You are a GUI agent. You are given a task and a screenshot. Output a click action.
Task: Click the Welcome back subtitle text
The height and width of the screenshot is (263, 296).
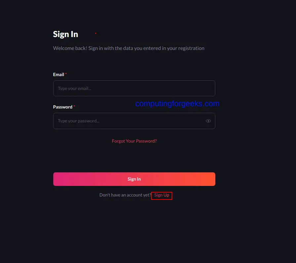tap(129, 48)
